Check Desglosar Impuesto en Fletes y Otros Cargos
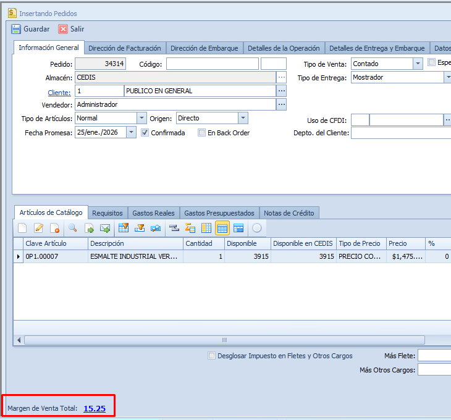451x420 pixels. click(x=212, y=356)
